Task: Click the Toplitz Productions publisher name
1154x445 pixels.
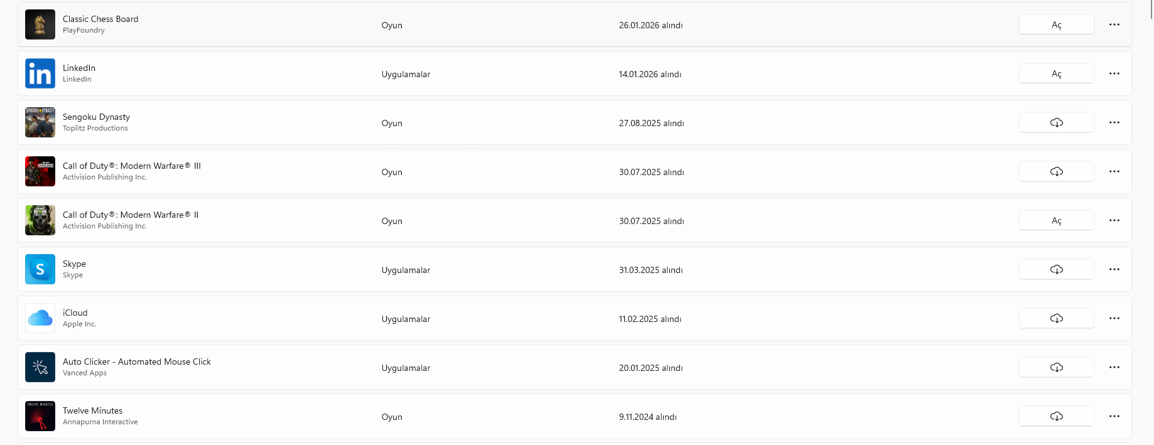Action: pyautogui.click(x=95, y=128)
